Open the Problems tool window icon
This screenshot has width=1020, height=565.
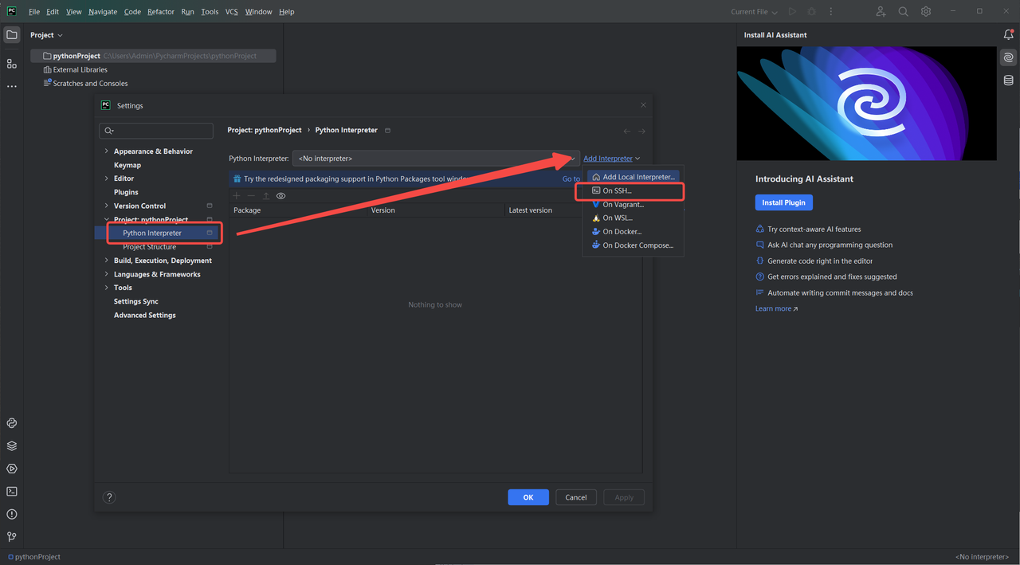click(x=11, y=514)
